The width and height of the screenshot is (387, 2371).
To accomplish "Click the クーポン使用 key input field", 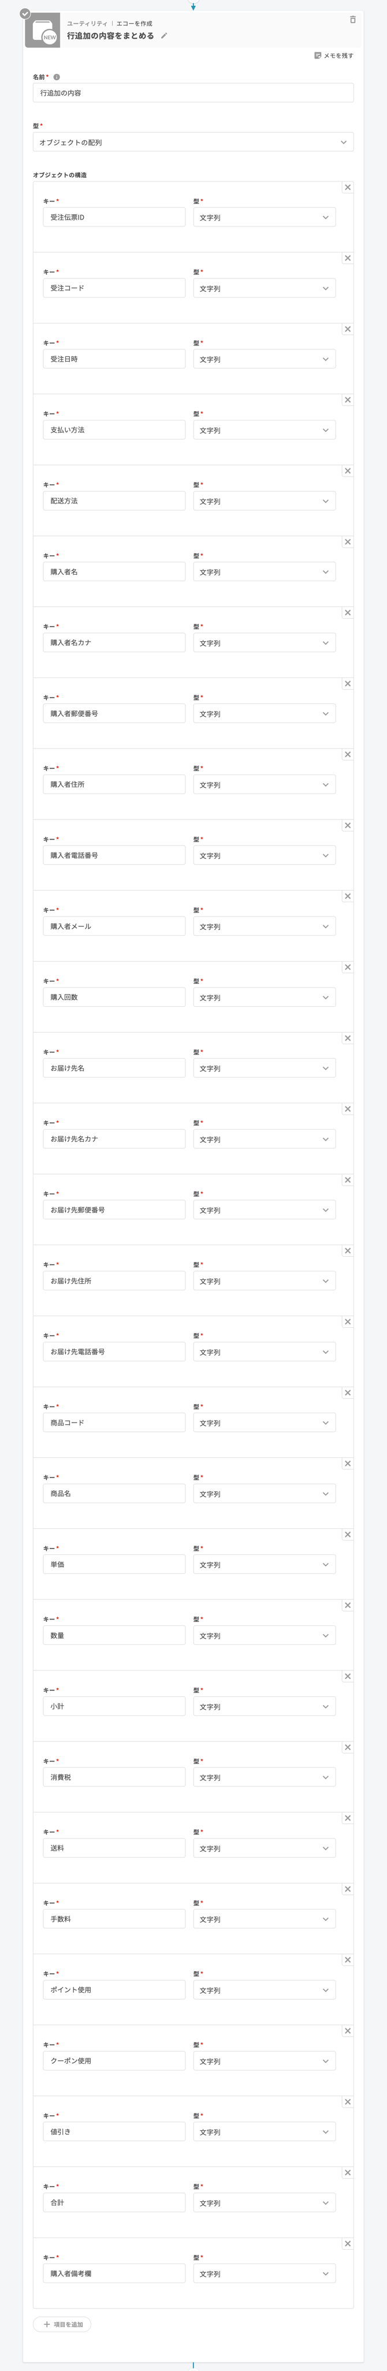I will [x=113, y=2061].
